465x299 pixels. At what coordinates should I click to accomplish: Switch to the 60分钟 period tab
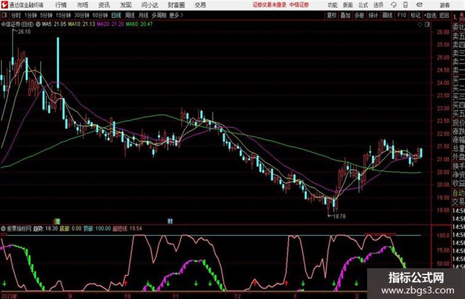click(x=100, y=15)
